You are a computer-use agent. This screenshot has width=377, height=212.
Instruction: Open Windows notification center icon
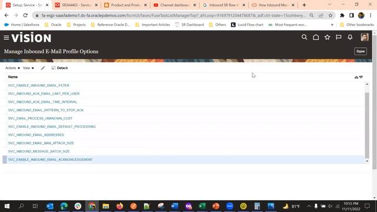pyautogui.click(x=367, y=206)
